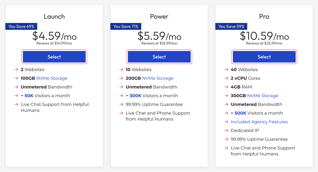Click the 300K visitors link
The image size is (318, 172).
135,96
